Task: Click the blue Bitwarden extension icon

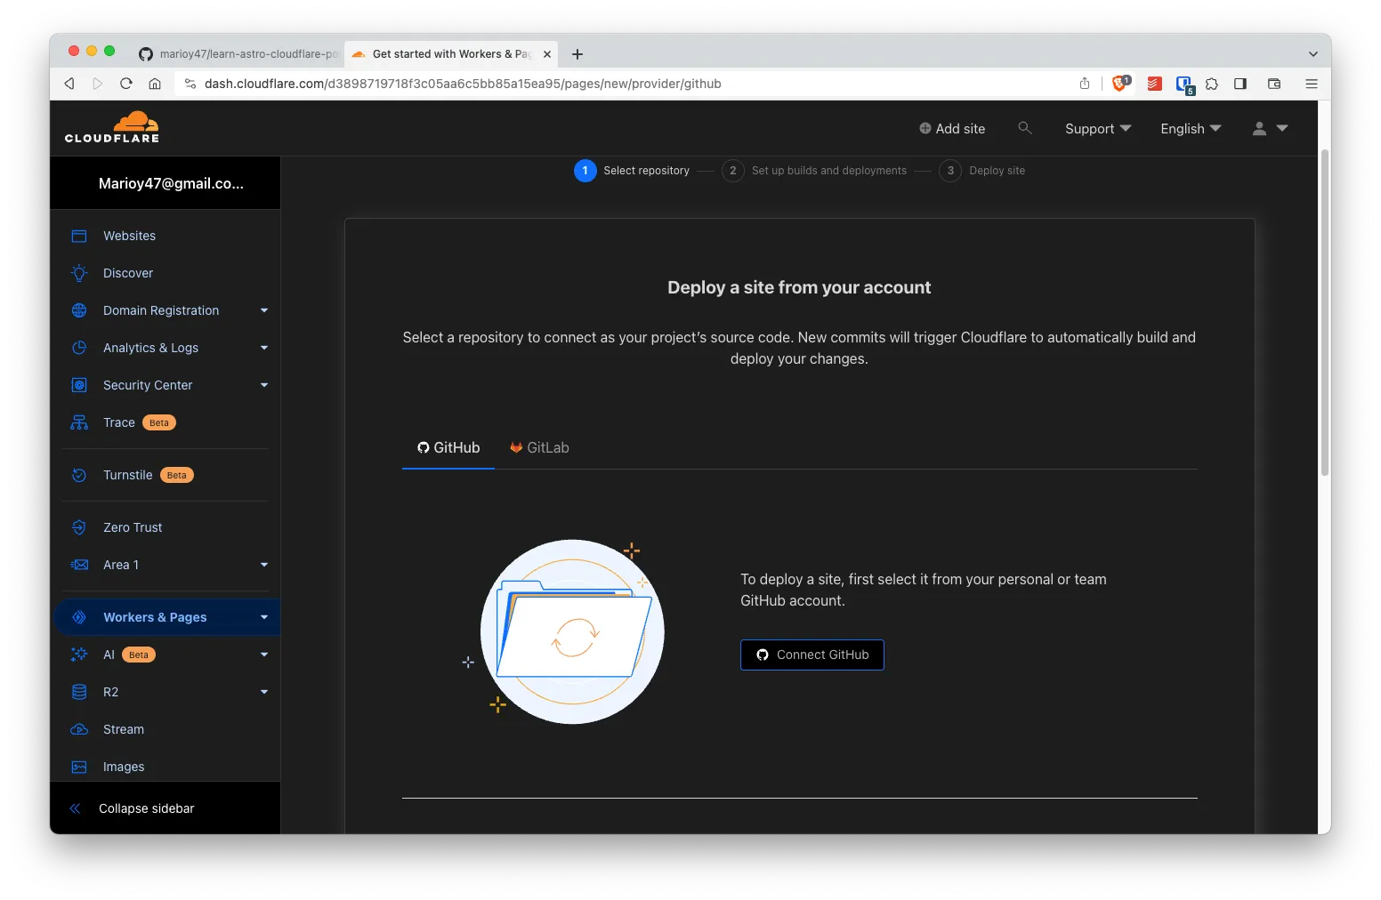Action: click(x=1184, y=85)
